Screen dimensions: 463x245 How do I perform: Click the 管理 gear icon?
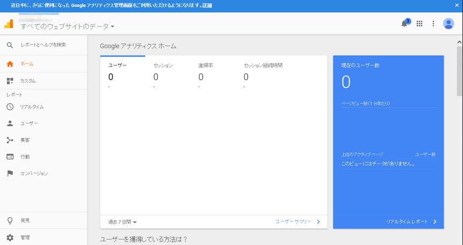(x=10, y=238)
